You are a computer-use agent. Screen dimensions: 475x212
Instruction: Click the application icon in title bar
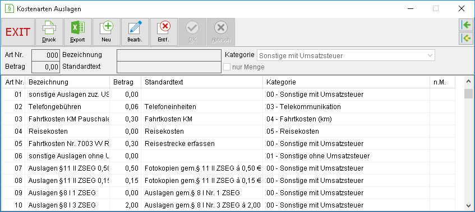tap(10, 8)
